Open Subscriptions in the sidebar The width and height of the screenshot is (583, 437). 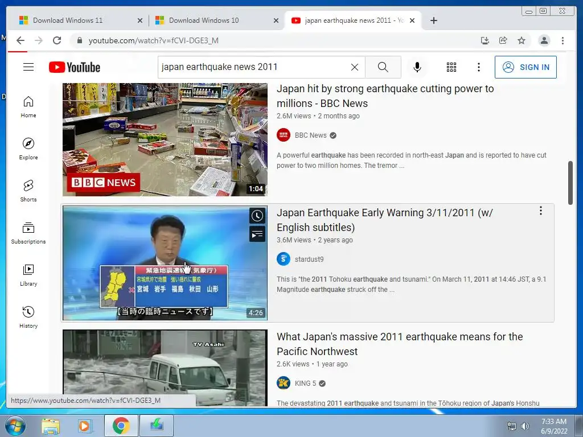(28, 233)
